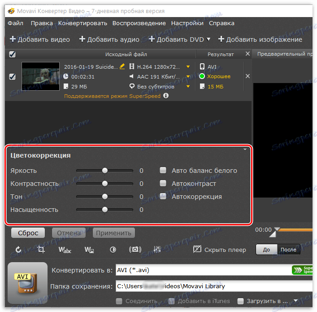
Task: Click the Сброс button
Action: pos(28,233)
